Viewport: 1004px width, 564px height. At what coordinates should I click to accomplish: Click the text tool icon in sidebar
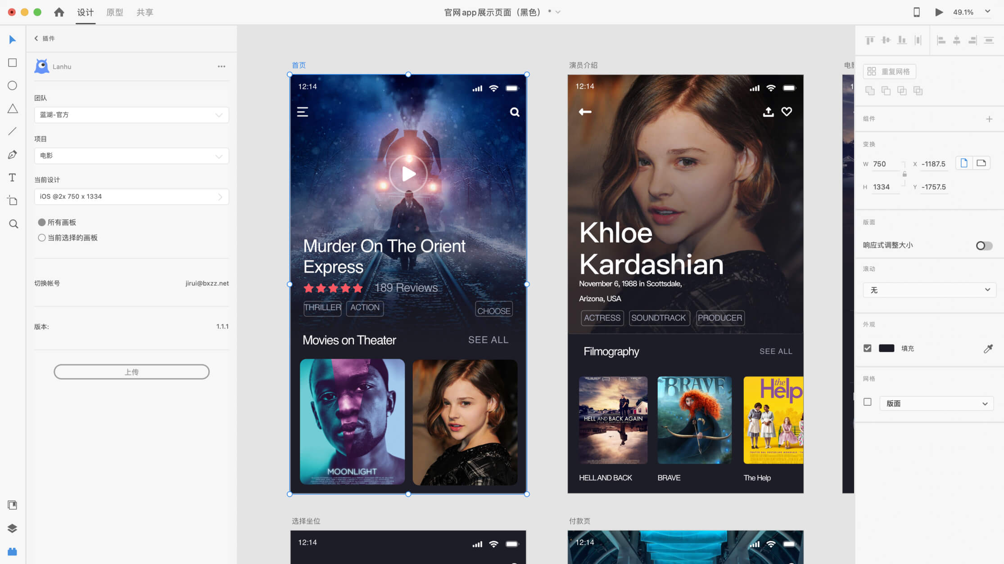click(x=13, y=177)
